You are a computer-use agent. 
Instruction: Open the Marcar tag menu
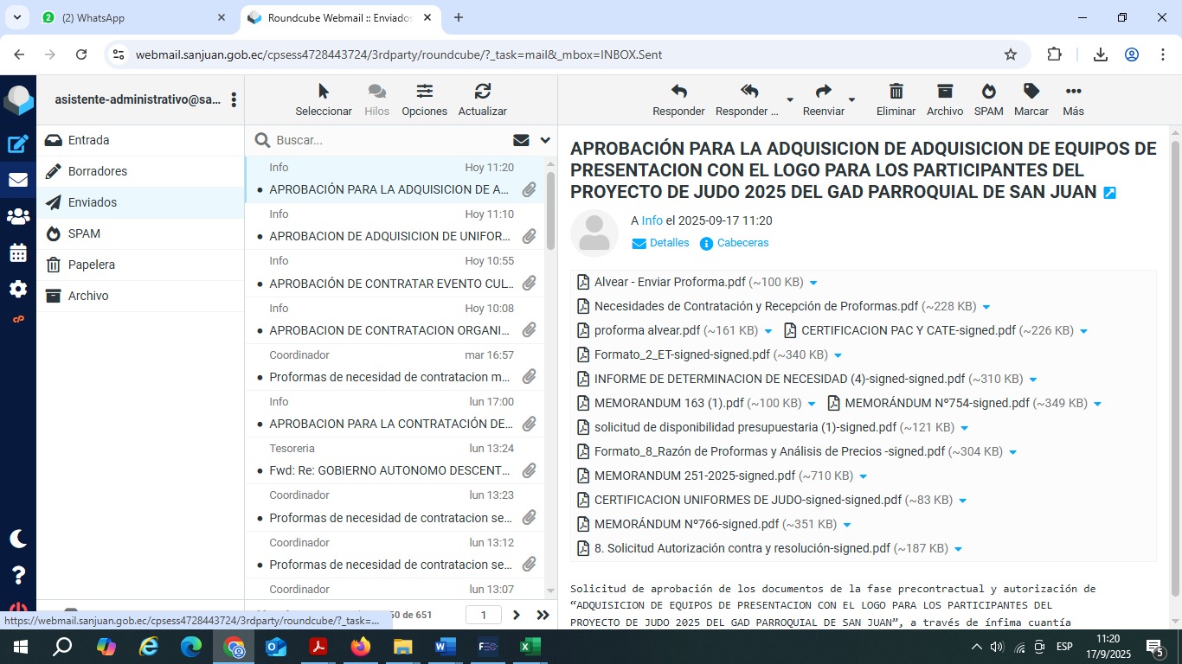(1031, 92)
